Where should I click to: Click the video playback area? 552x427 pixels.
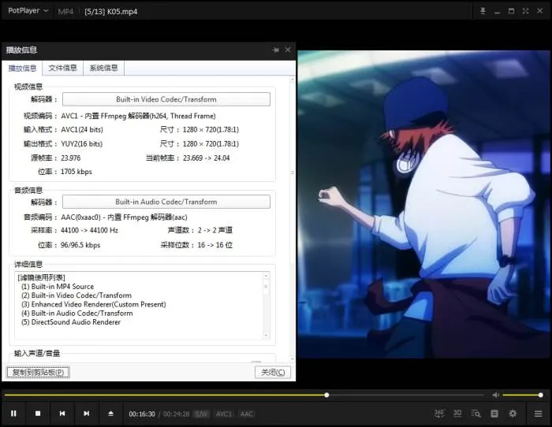click(423, 204)
